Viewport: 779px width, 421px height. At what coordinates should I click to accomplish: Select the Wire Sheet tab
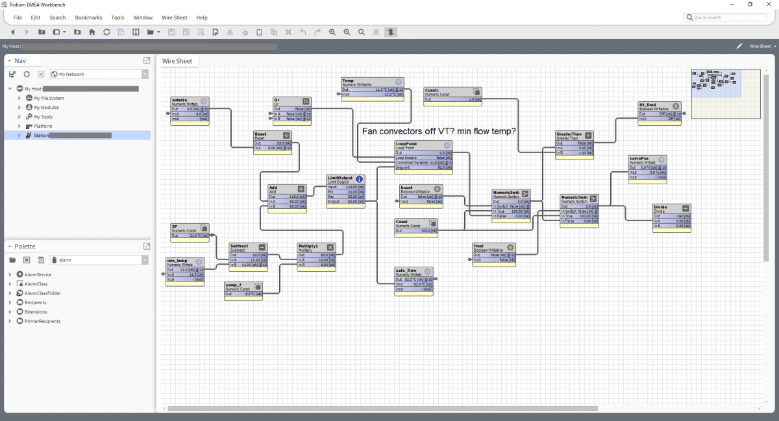click(x=179, y=61)
